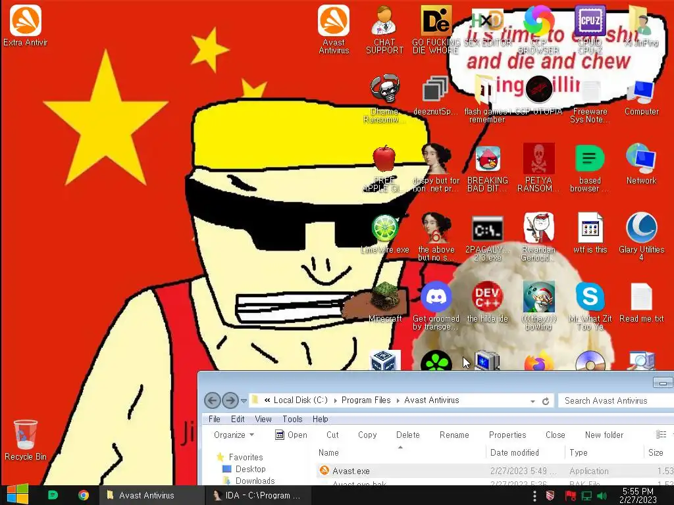Click Rename in the Explorer toolbar

point(454,435)
